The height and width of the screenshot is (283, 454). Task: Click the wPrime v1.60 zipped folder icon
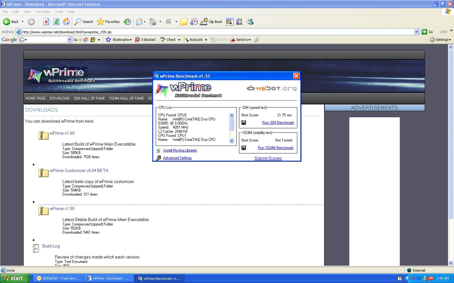[x=43, y=135]
